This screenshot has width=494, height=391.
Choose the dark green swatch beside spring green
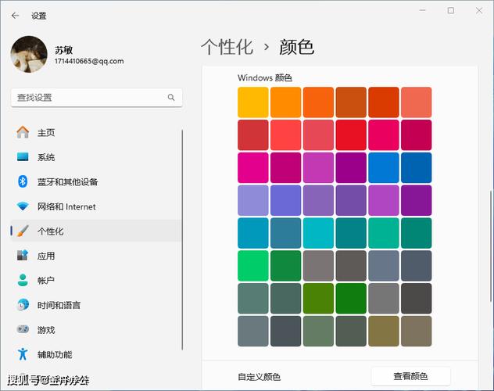[286, 266]
